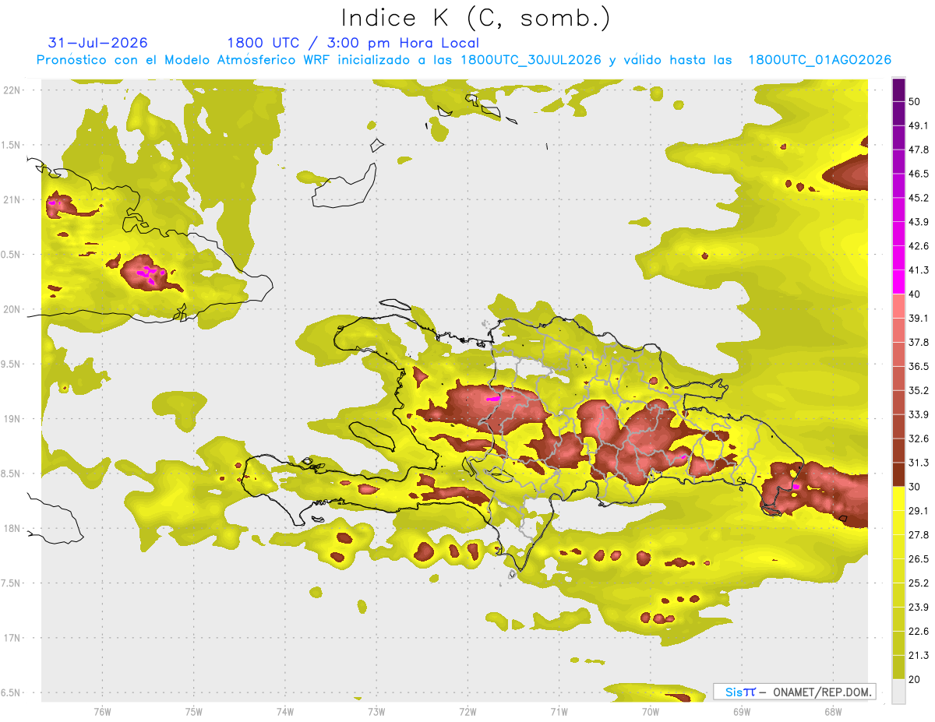Click legend value '42.6'

pyautogui.click(x=919, y=246)
